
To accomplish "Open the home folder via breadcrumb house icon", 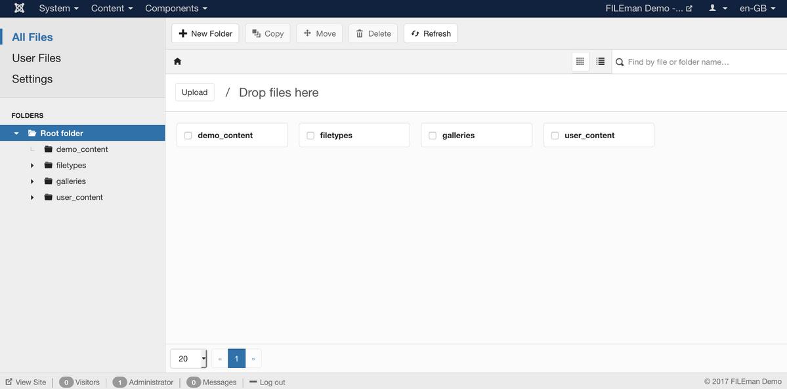I will pos(177,60).
